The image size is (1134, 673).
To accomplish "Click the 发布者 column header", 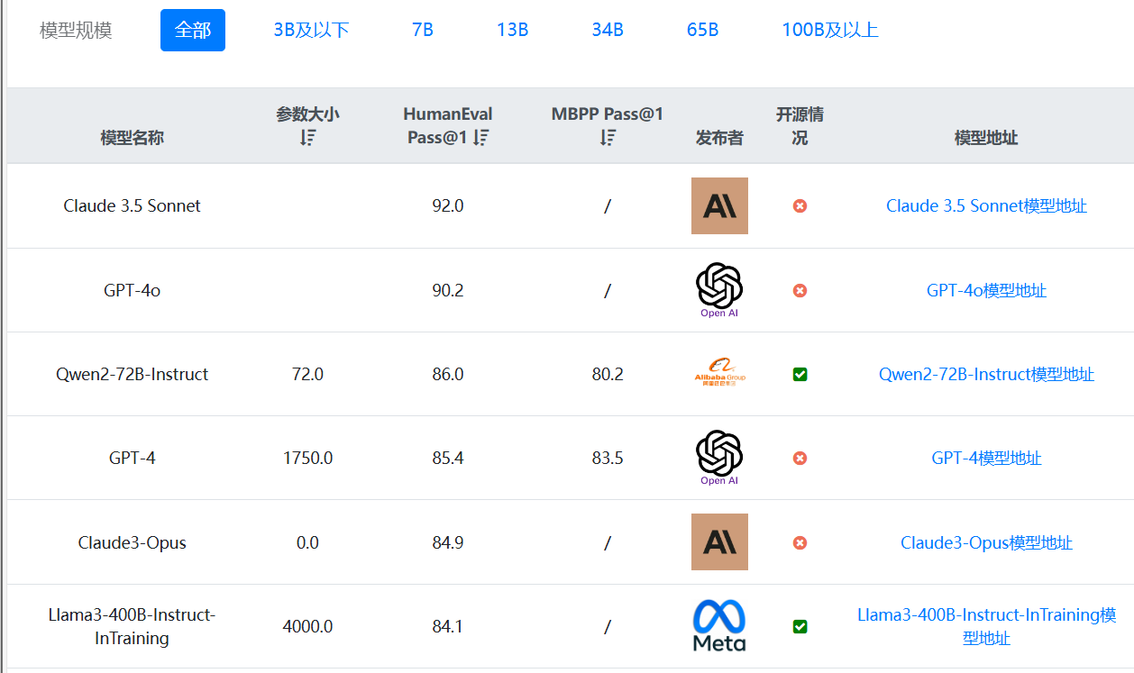I will (x=719, y=138).
